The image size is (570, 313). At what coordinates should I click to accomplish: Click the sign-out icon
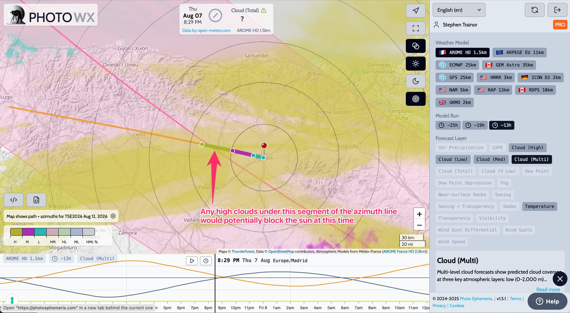click(x=557, y=10)
